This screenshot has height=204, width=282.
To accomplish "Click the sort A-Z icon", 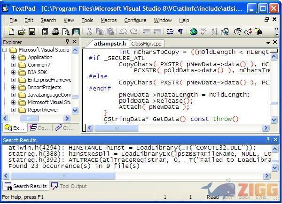I will pyautogui.click(x=214, y=31).
